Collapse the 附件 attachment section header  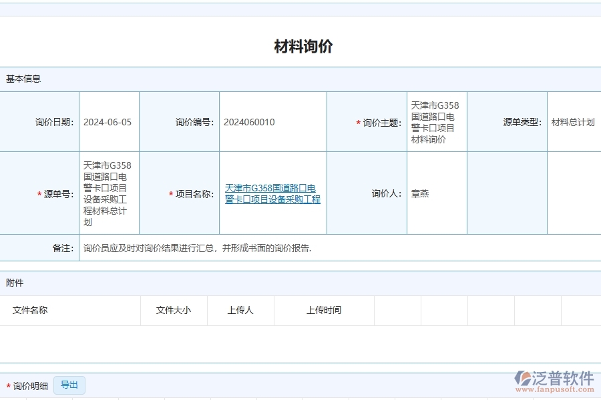[x=15, y=283]
